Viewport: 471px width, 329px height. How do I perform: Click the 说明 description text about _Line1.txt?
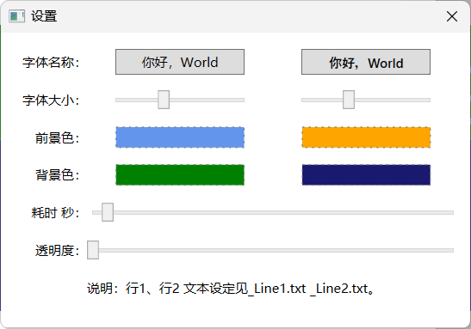(x=231, y=289)
